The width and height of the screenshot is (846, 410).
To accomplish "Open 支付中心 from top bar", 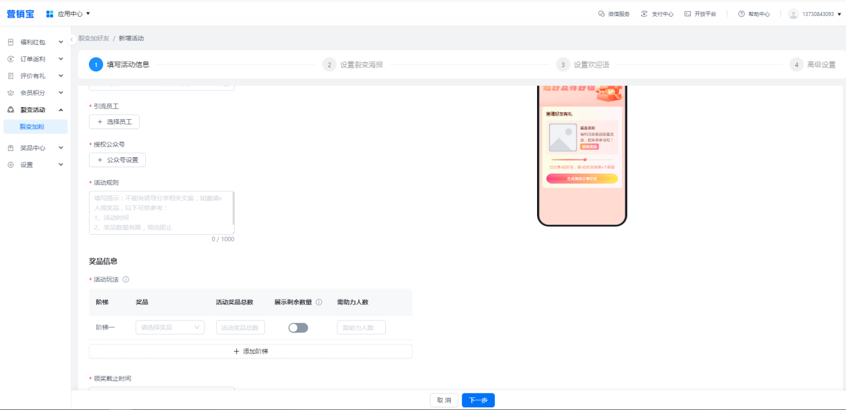I will coord(644,14).
